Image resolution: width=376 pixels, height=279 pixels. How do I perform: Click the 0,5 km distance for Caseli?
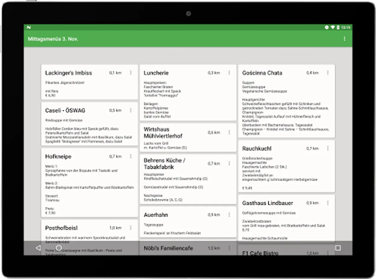coord(115,111)
